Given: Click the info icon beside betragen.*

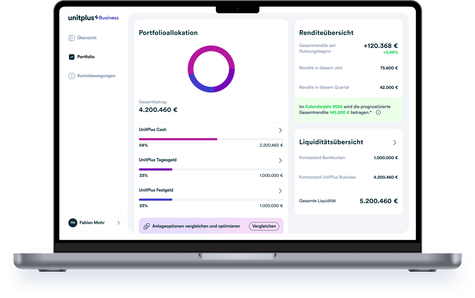Looking at the screenshot, I should pos(378,113).
